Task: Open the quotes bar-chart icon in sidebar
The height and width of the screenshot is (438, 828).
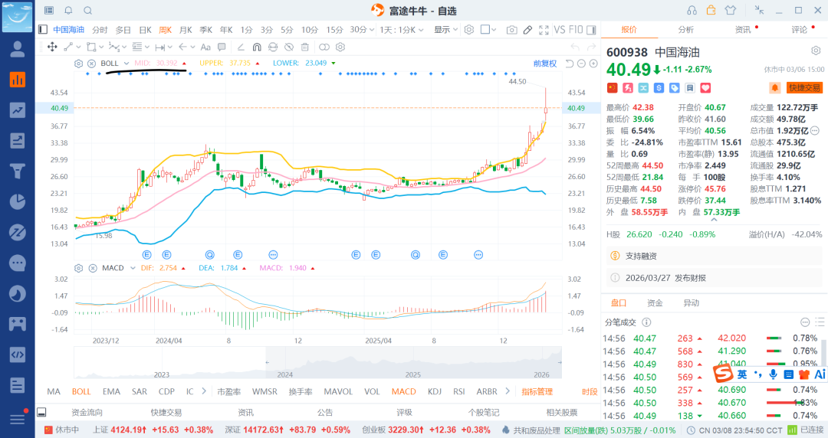Action: click(x=18, y=80)
